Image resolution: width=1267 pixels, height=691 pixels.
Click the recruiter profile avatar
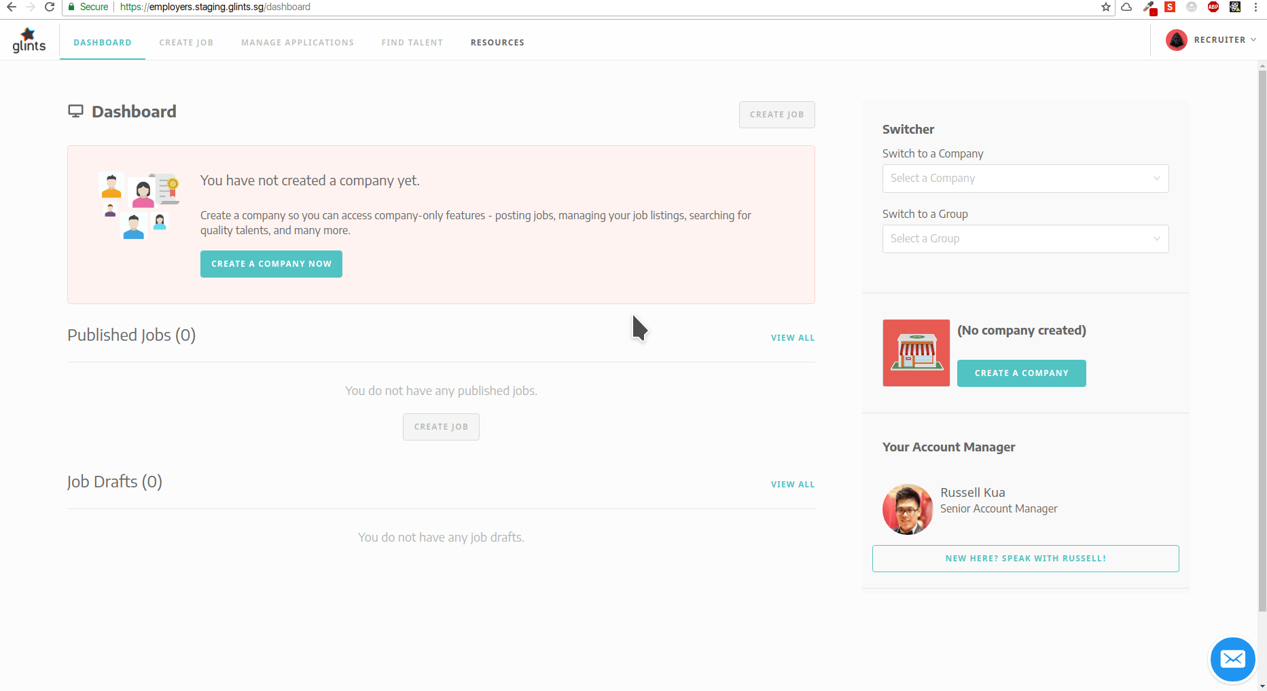pyautogui.click(x=1176, y=40)
